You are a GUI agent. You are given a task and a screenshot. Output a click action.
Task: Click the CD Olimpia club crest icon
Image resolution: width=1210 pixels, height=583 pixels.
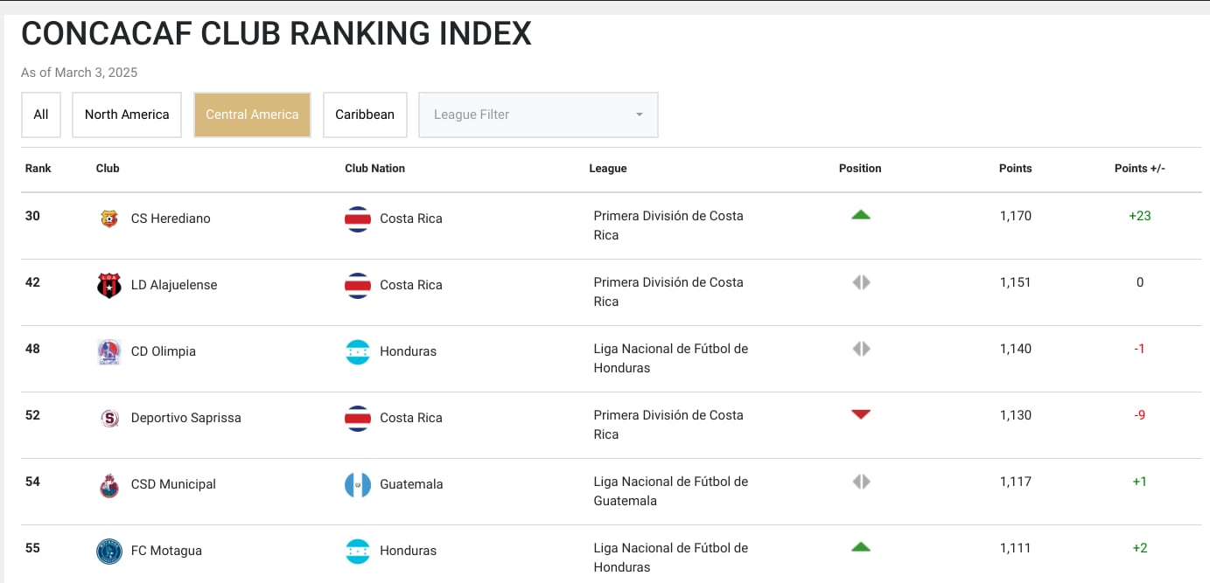point(108,351)
